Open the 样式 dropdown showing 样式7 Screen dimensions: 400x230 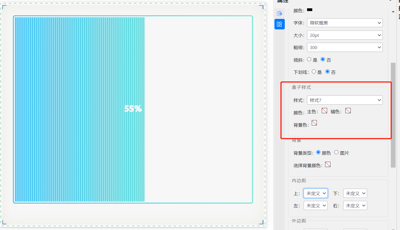(x=345, y=100)
